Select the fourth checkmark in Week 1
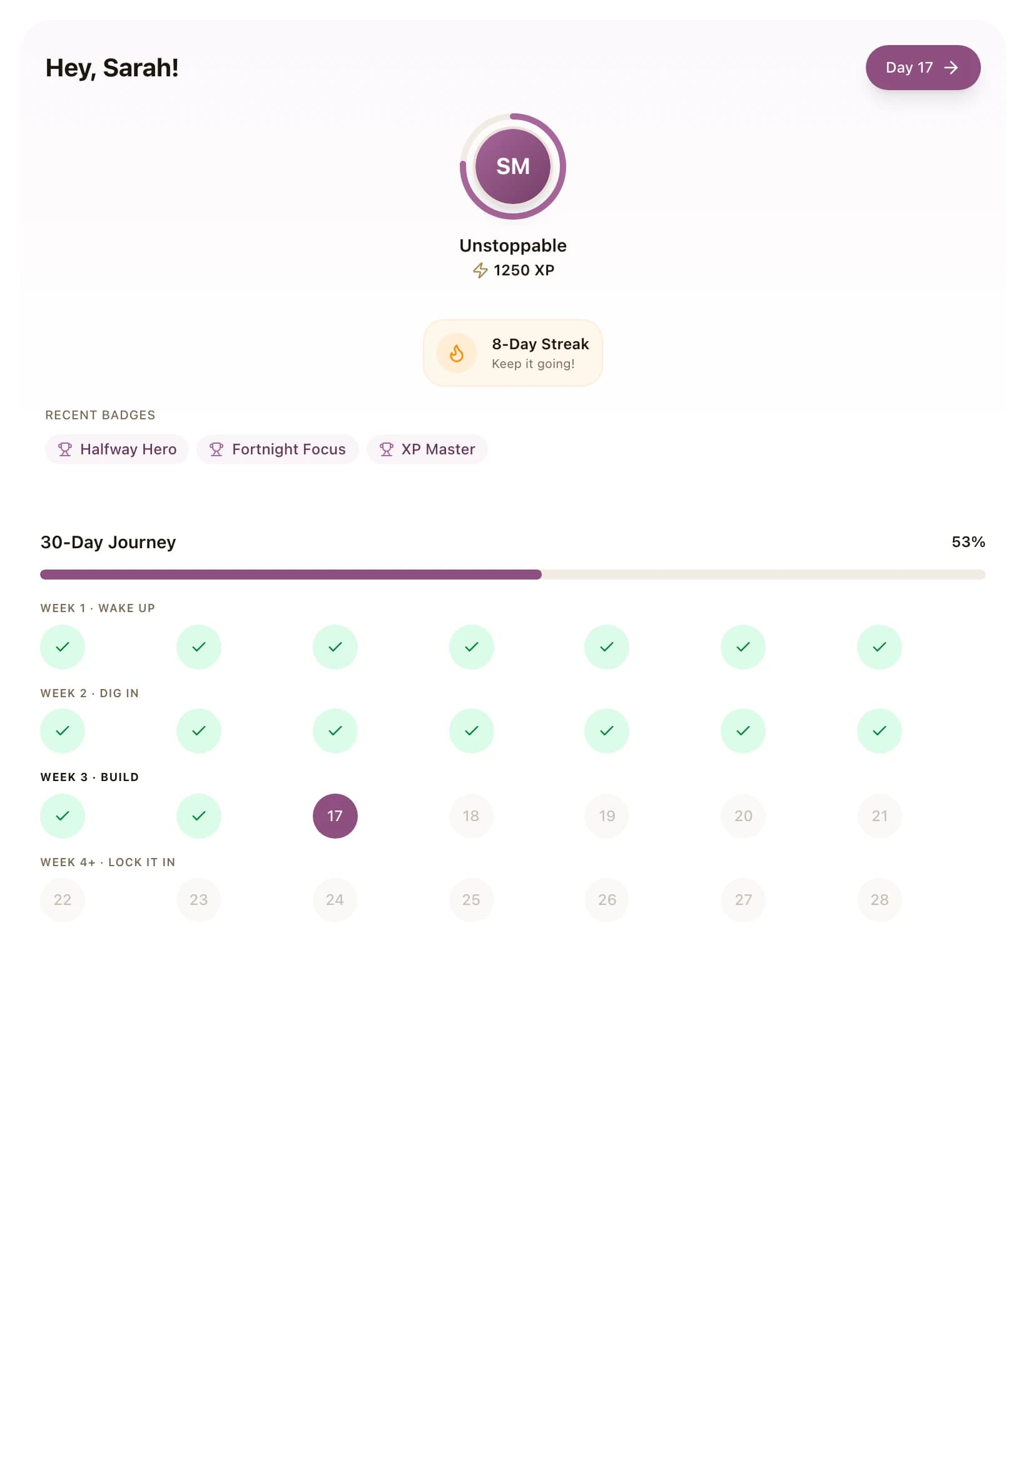This screenshot has height=1477, width=1026. (x=471, y=647)
